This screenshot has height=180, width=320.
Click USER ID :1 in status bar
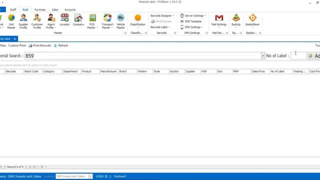103,176
